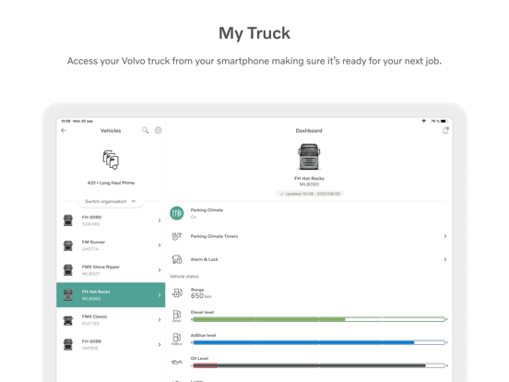This screenshot has width=509, height=382.
Task: Open the Alarm & Lock label
Action: pyautogui.click(x=204, y=259)
